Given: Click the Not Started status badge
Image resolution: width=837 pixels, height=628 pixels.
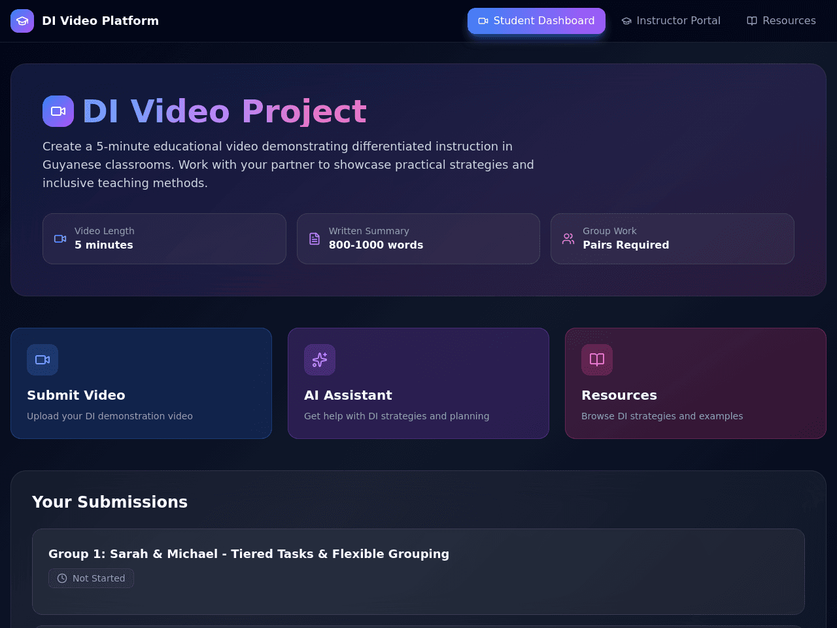Looking at the screenshot, I should (91, 578).
